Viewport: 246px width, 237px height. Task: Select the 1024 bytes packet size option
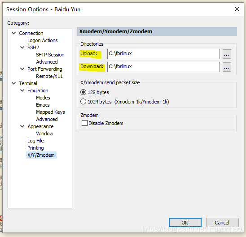click(x=124, y=102)
